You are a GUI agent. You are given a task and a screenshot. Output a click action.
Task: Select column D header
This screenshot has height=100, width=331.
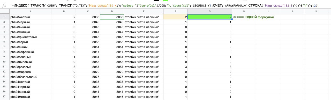click(112, 11)
